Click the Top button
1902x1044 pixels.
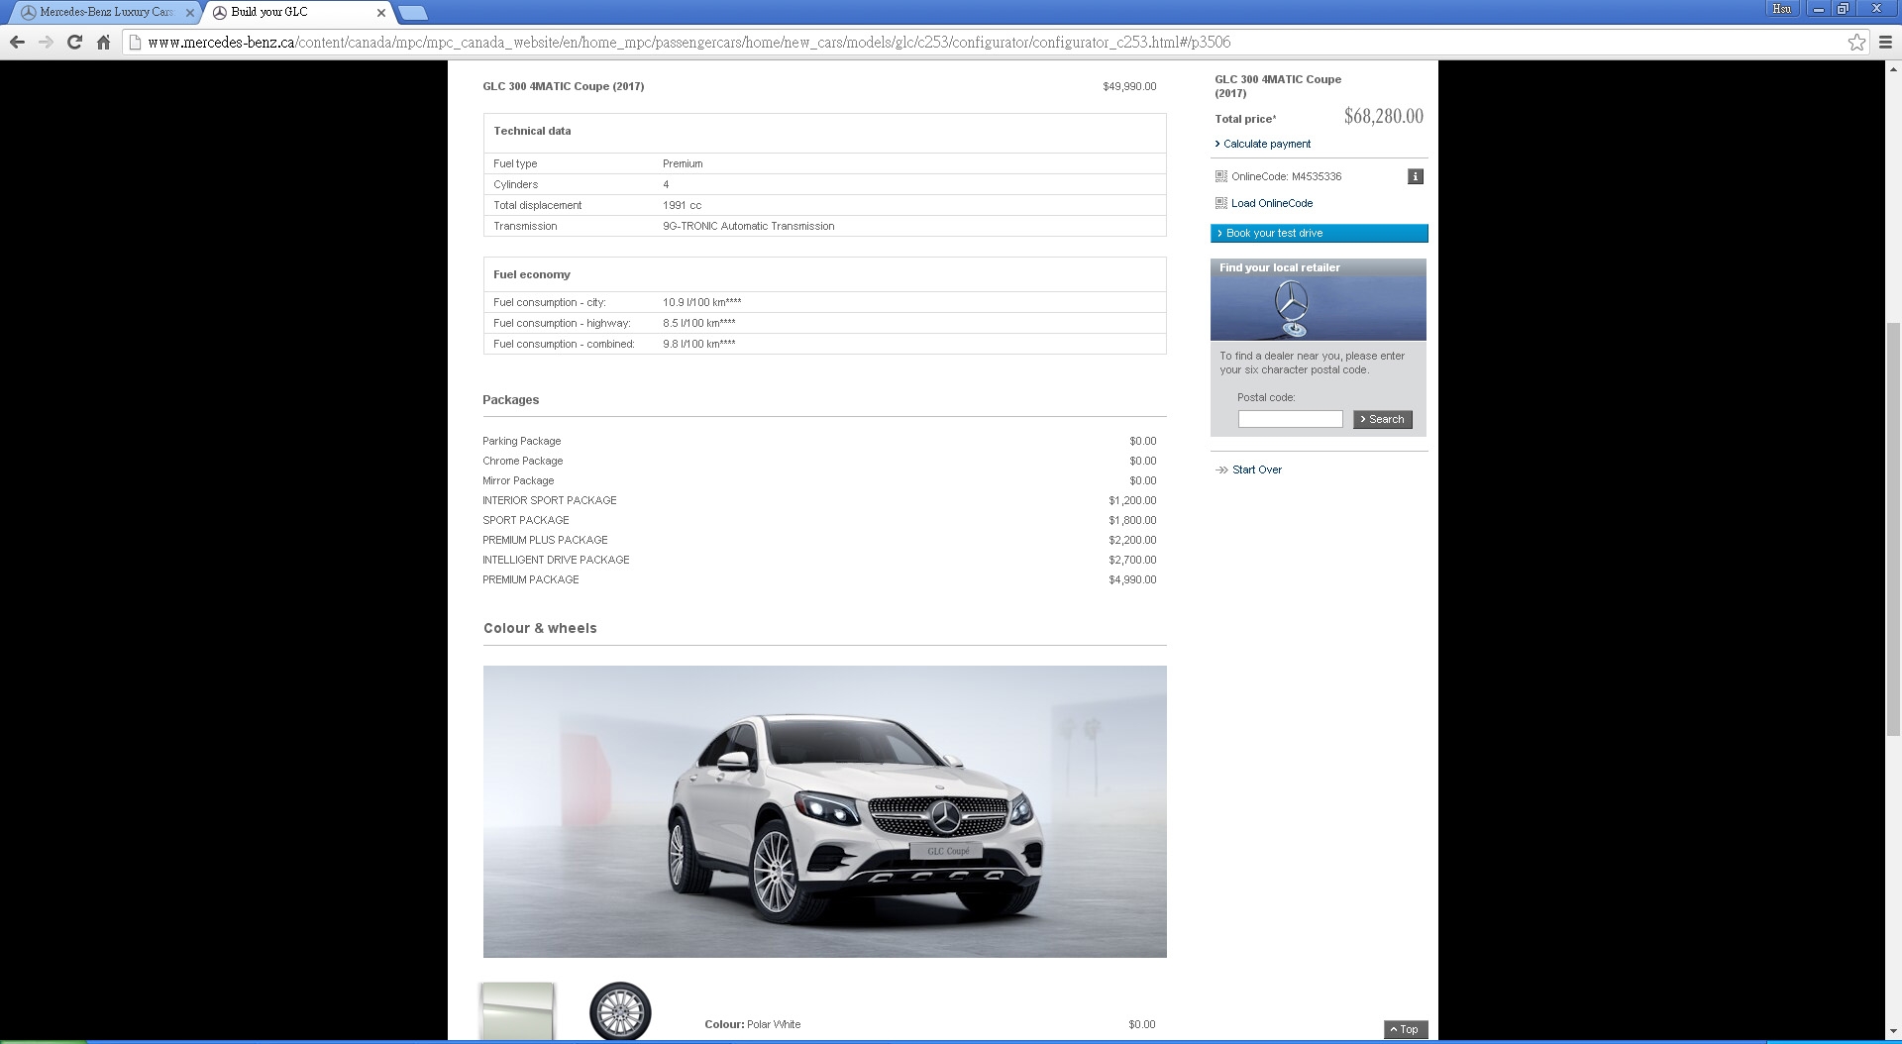click(x=1405, y=1029)
